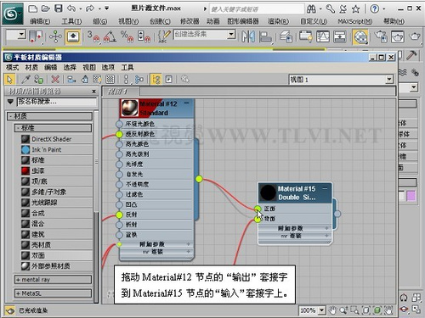425x318 pixels.
Task: Activate the pan hand tool icon
Action: pos(332,310)
